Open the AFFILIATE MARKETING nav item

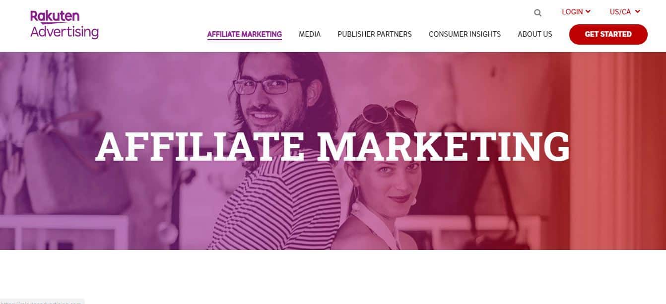click(x=244, y=34)
